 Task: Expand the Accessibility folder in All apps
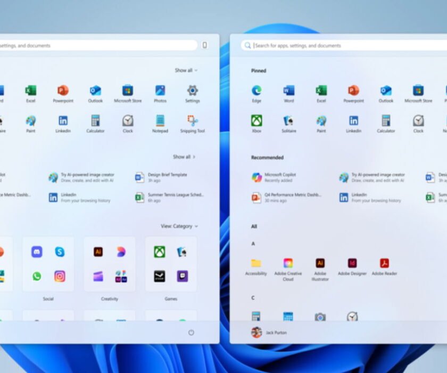tap(256, 264)
